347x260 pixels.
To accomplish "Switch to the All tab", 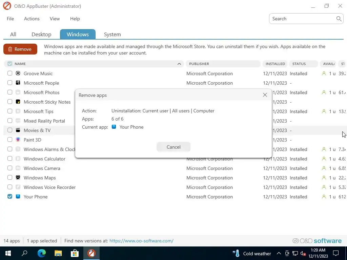I will [13, 34].
